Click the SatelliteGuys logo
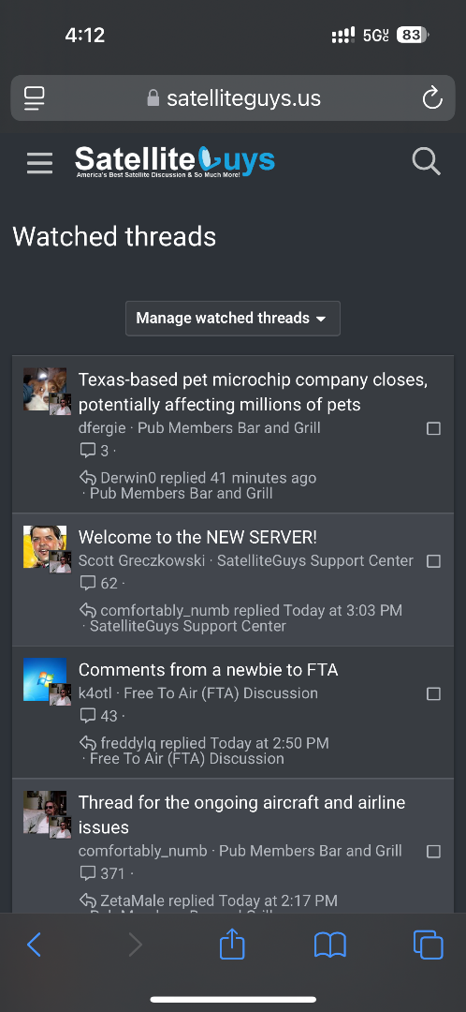The image size is (466, 1012). click(x=175, y=161)
